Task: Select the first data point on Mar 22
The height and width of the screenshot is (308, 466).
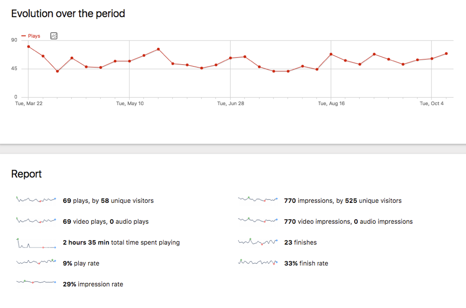Action: (28, 47)
